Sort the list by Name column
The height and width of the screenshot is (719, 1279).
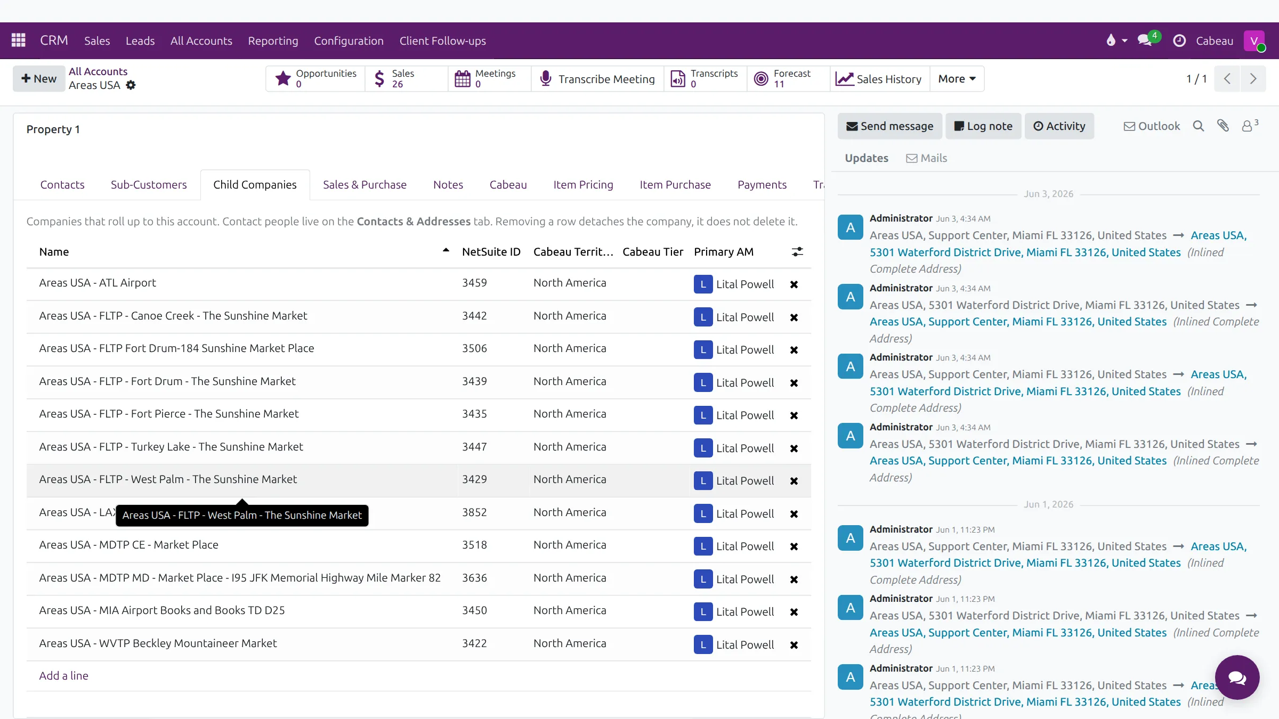[x=54, y=252]
